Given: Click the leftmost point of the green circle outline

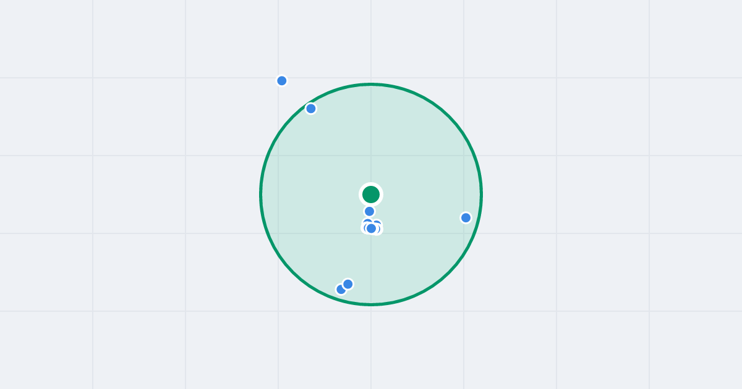Looking at the screenshot, I should point(261,194).
